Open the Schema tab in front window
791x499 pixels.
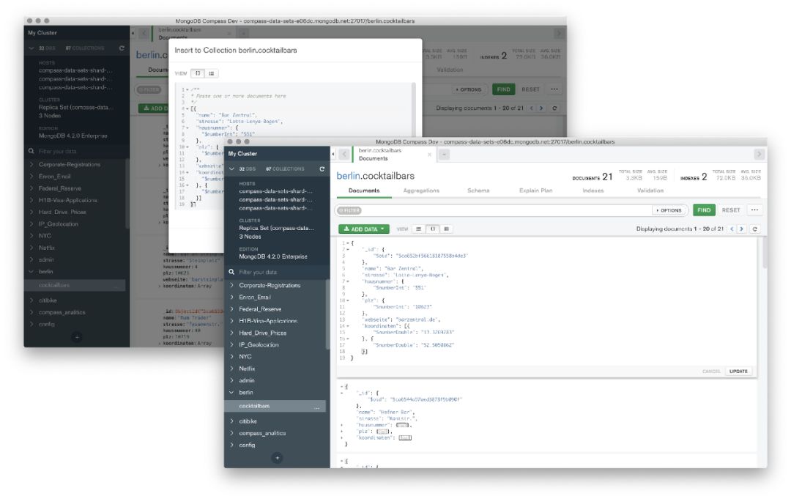[x=478, y=191]
